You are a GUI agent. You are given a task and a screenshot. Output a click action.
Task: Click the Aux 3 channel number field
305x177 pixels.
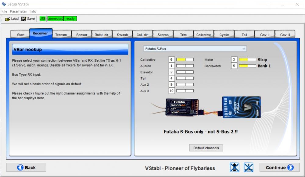(x=171, y=90)
